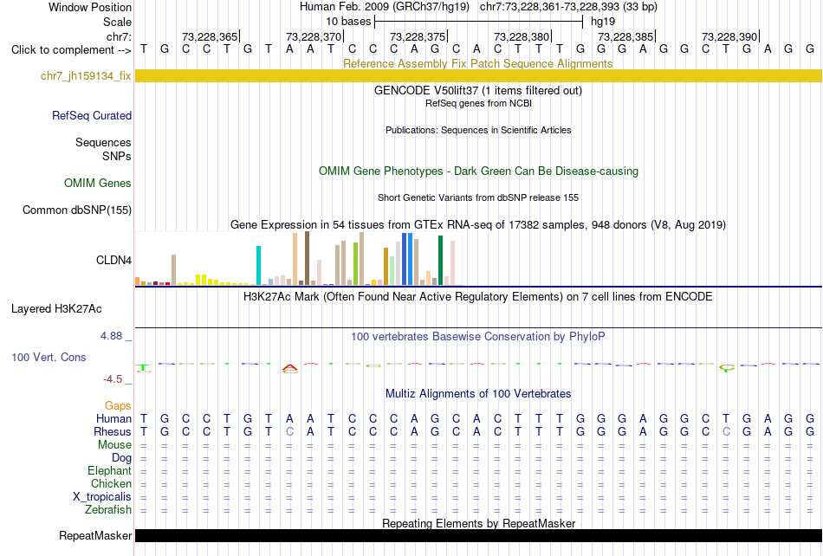The height and width of the screenshot is (556, 823).
Task: Click the red A PhyloP conservation logo
Action: coord(289,369)
